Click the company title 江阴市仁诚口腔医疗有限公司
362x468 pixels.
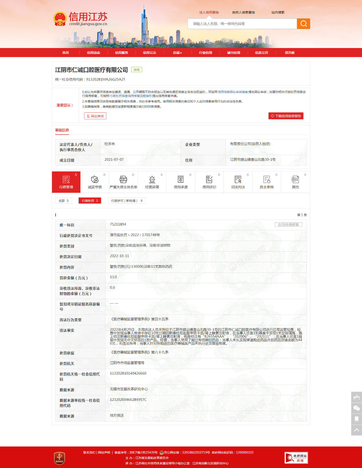coord(92,70)
